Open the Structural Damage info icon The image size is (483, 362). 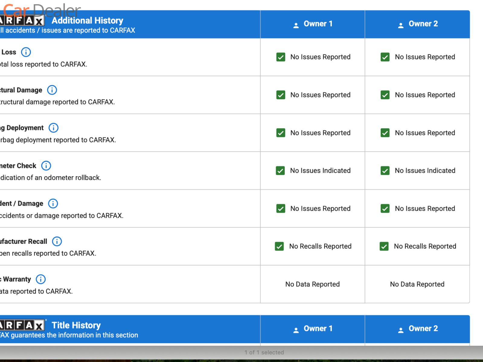(x=52, y=90)
